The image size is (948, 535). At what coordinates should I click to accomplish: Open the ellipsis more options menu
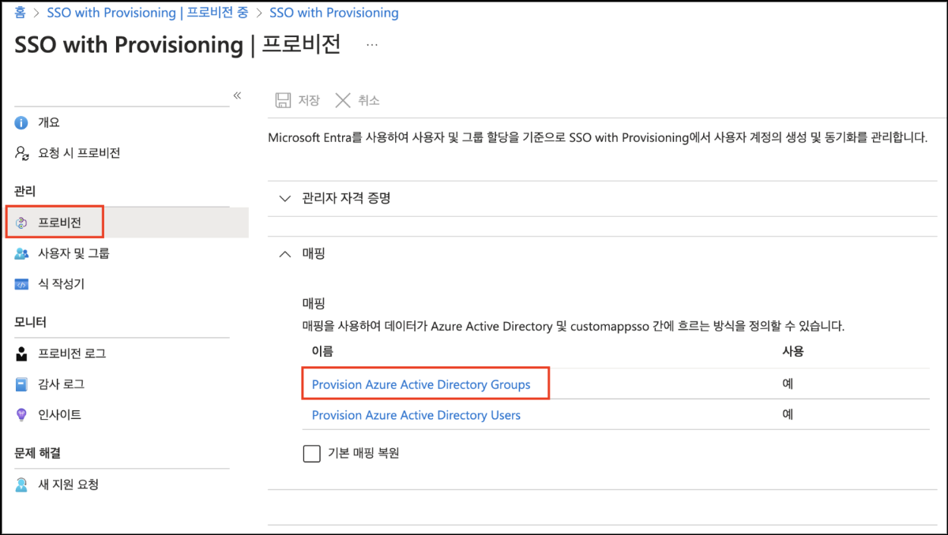[x=371, y=46]
